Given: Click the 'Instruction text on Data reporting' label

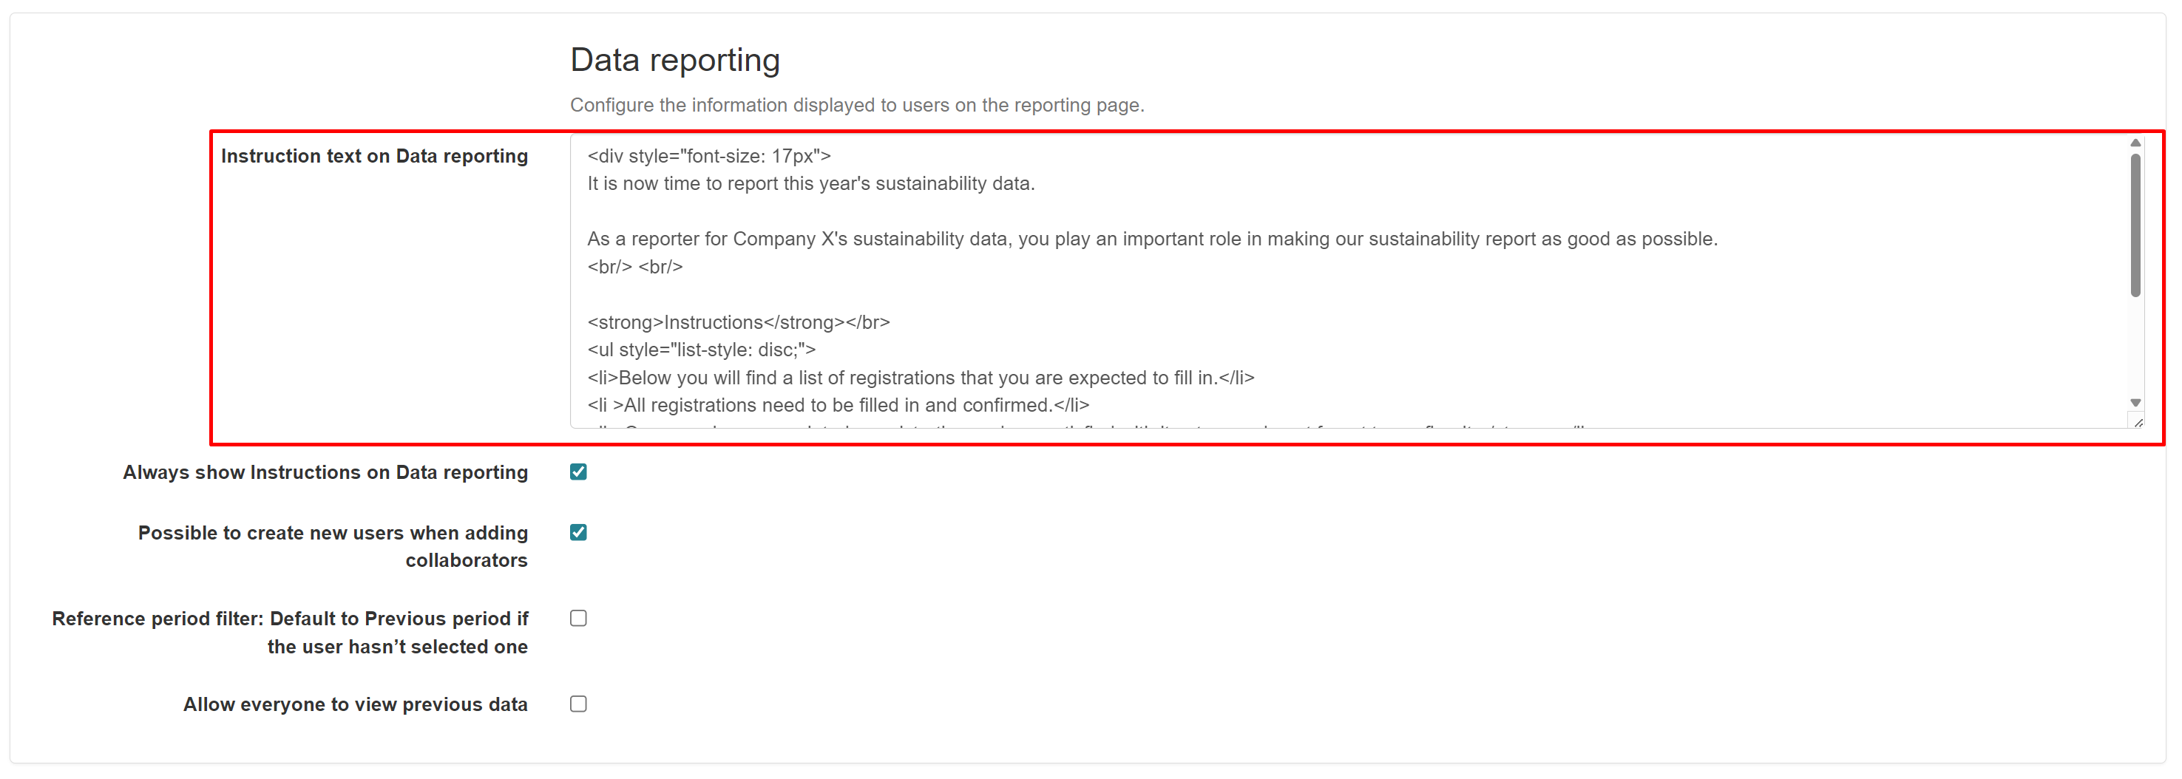Looking at the screenshot, I should pos(373,156).
